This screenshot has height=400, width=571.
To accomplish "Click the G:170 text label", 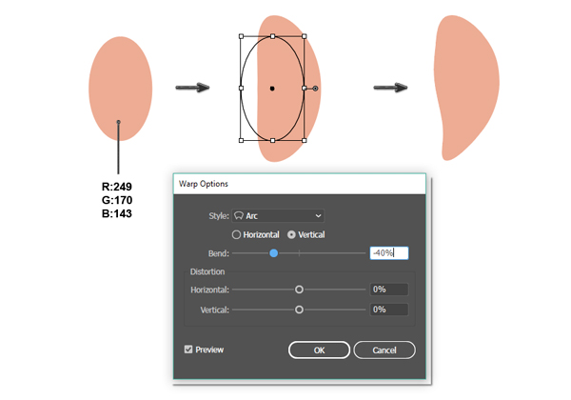I will pos(116,200).
